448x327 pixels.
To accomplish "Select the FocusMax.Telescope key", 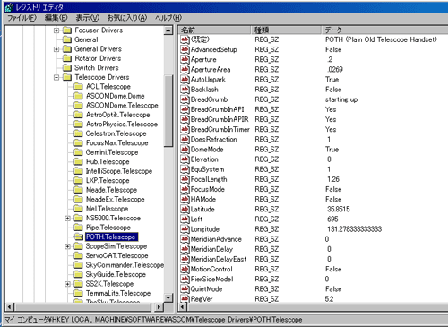I will point(117,143).
